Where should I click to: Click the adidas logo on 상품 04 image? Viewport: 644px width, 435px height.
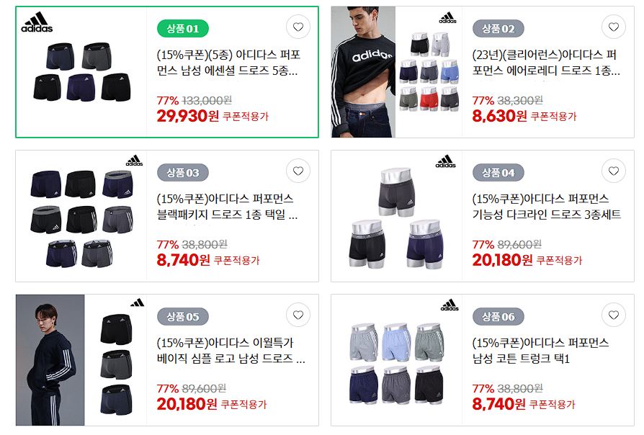point(446,161)
